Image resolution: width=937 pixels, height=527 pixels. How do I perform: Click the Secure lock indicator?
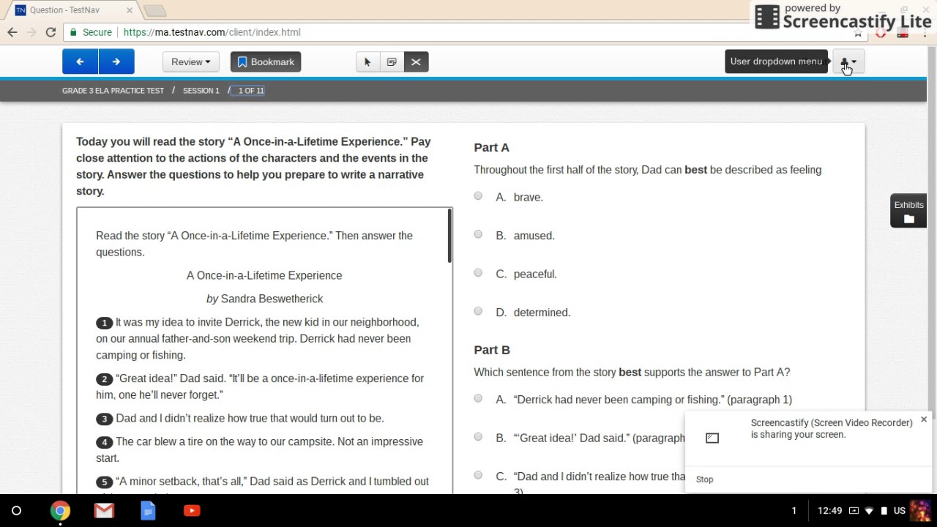(91, 32)
